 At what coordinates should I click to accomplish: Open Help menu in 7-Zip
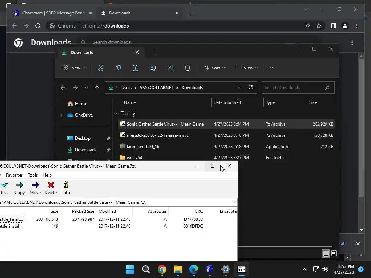47,175
